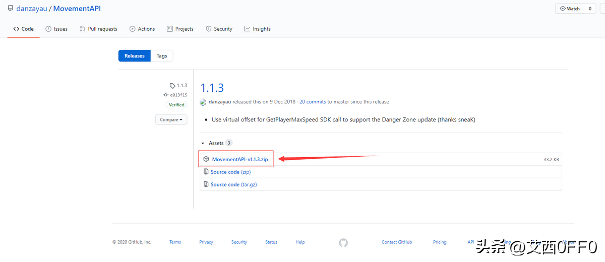
Task: Click the file icon for Source code (tar.gz)
Action: coord(206,184)
